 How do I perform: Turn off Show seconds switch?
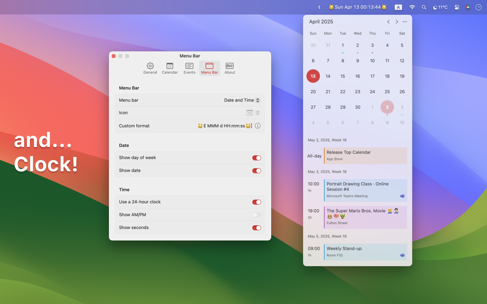coord(257,228)
